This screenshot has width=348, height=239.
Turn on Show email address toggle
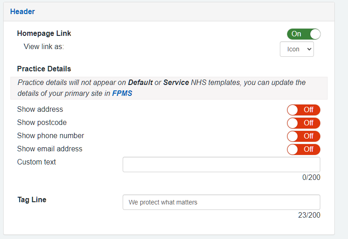[x=303, y=149]
